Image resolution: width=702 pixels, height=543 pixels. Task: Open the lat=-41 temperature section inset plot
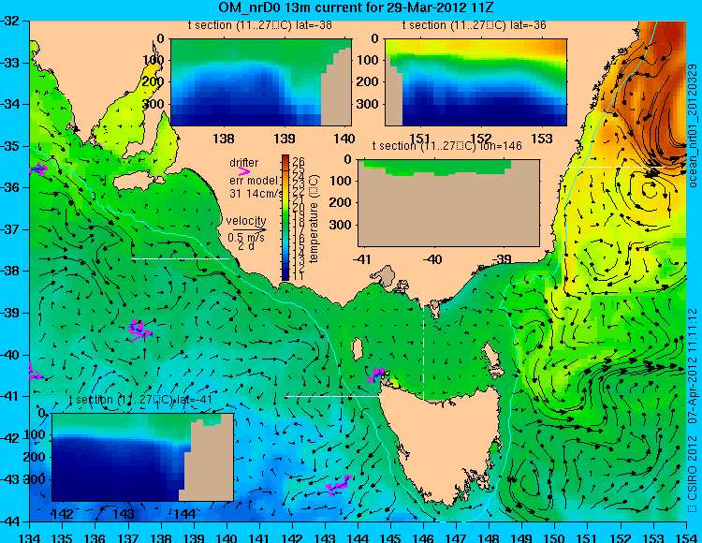(x=143, y=457)
